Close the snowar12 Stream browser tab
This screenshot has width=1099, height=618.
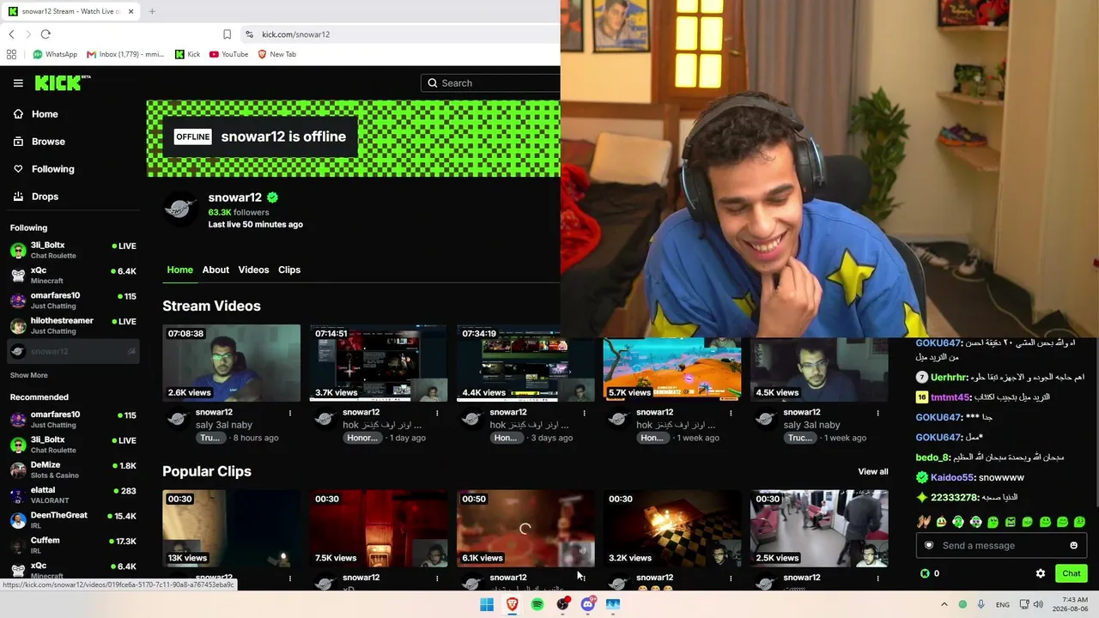131,11
